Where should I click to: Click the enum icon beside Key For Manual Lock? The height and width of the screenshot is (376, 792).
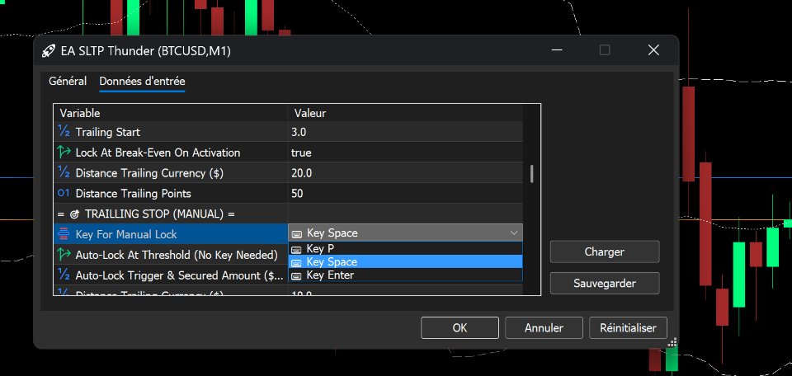tap(64, 233)
